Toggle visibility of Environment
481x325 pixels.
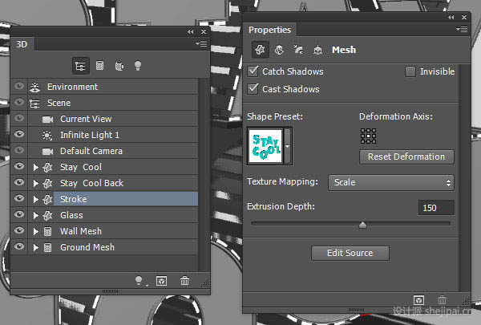[19, 87]
